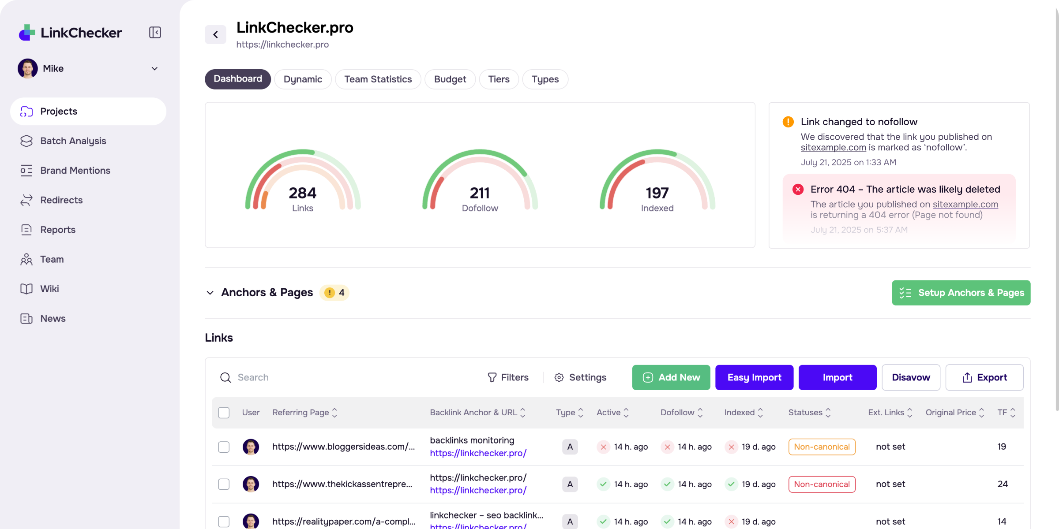
Task: Click the Projects sidebar icon
Action: pos(26,112)
